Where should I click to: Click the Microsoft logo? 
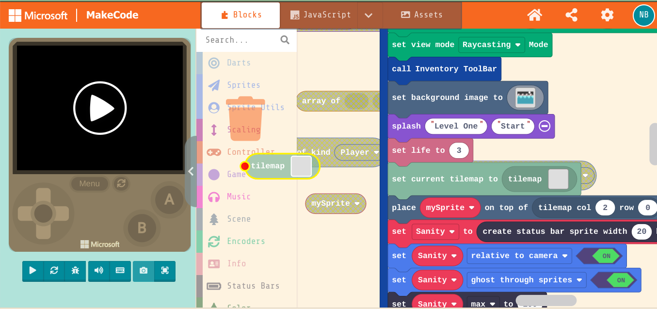[38, 15]
